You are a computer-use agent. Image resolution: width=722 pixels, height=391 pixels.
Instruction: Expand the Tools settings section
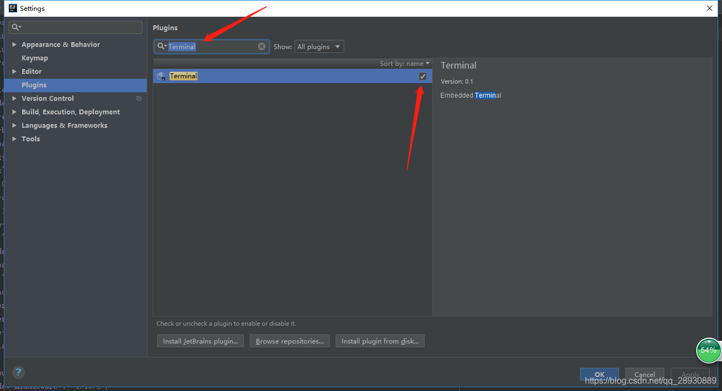pos(15,139)
